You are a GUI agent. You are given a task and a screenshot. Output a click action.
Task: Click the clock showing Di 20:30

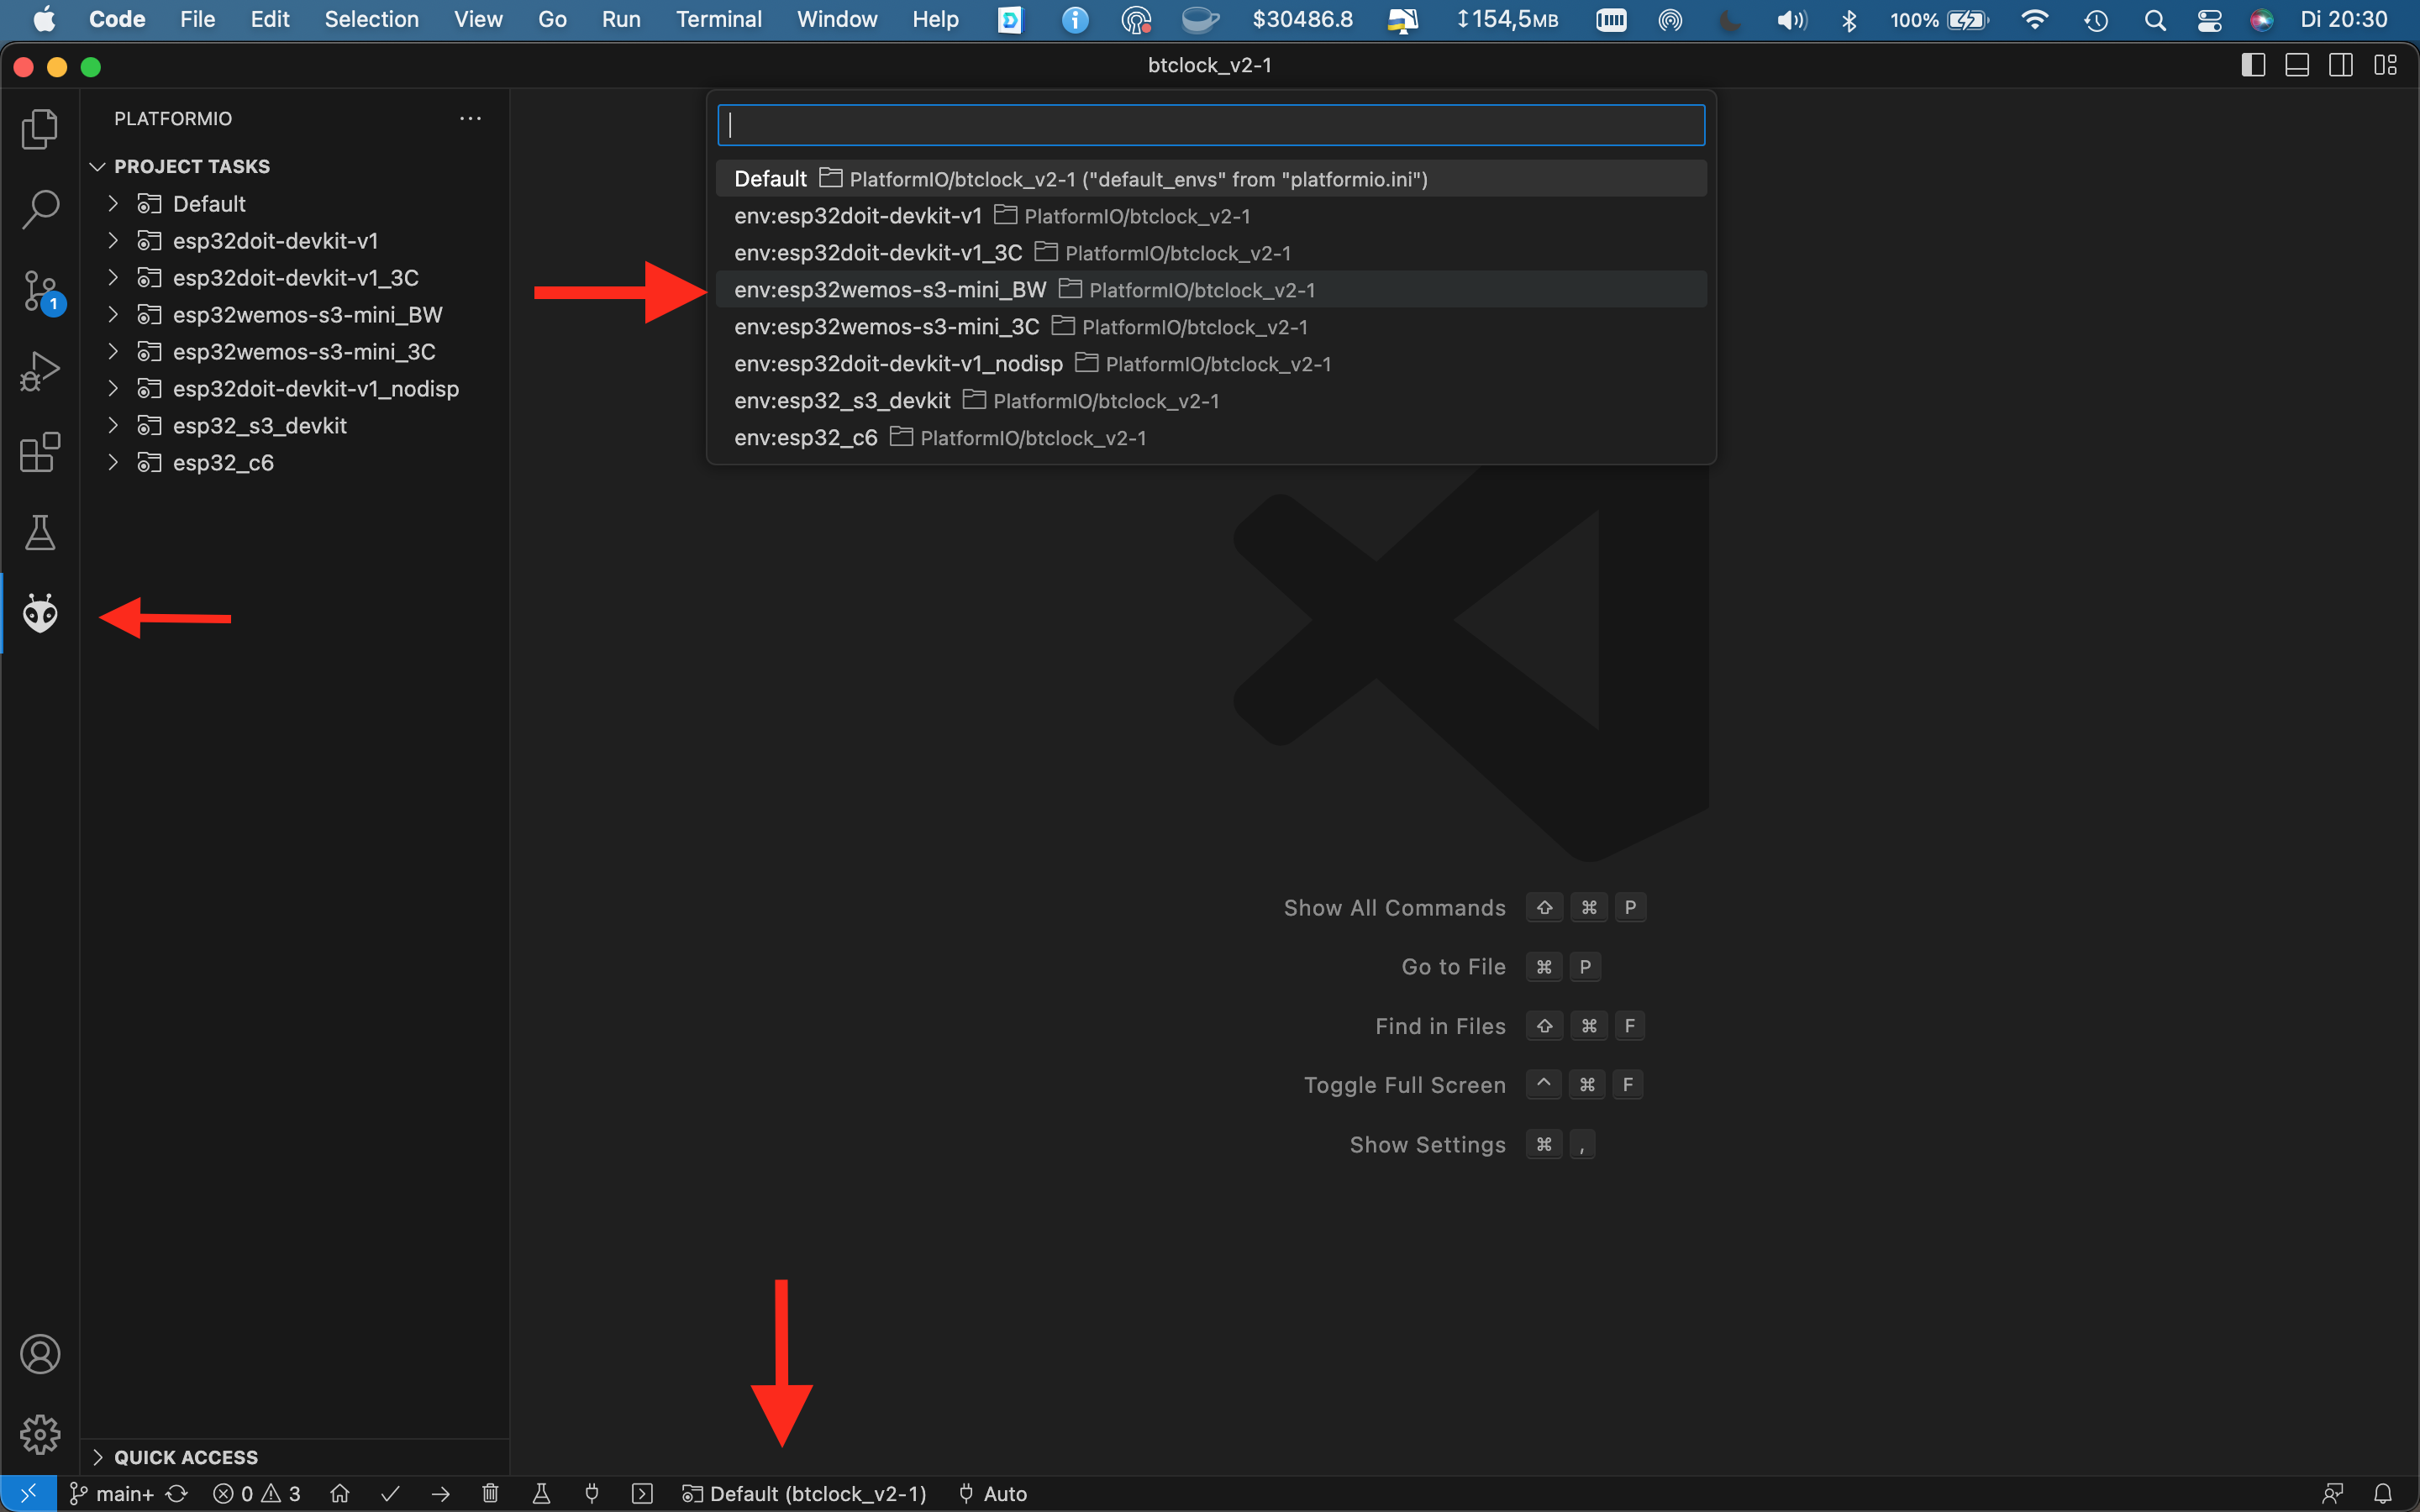tap(2343, 20)
